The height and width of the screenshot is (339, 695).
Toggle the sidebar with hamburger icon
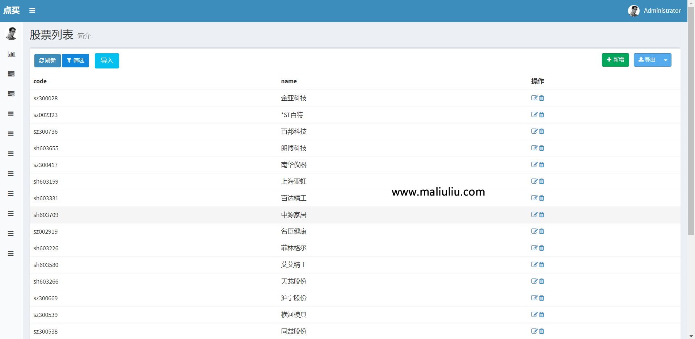tap(32, 10)
